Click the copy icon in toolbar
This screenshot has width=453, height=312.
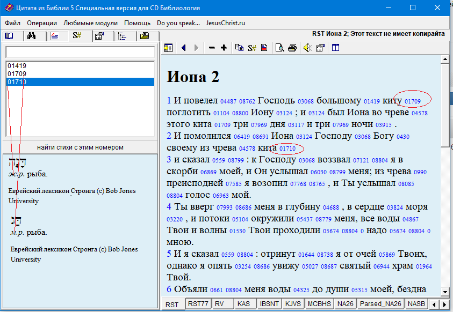(x=239, y=48)
